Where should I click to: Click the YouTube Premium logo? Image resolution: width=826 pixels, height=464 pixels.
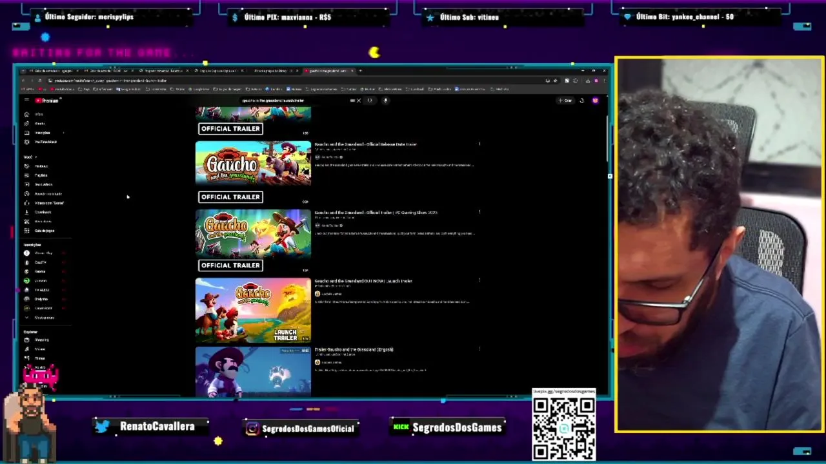tap(47, 101)
